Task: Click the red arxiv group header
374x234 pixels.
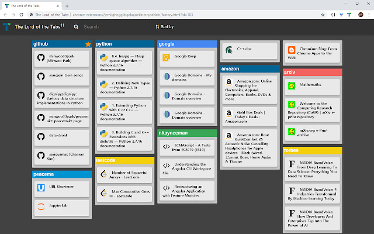Action: [x=311, y=72]
